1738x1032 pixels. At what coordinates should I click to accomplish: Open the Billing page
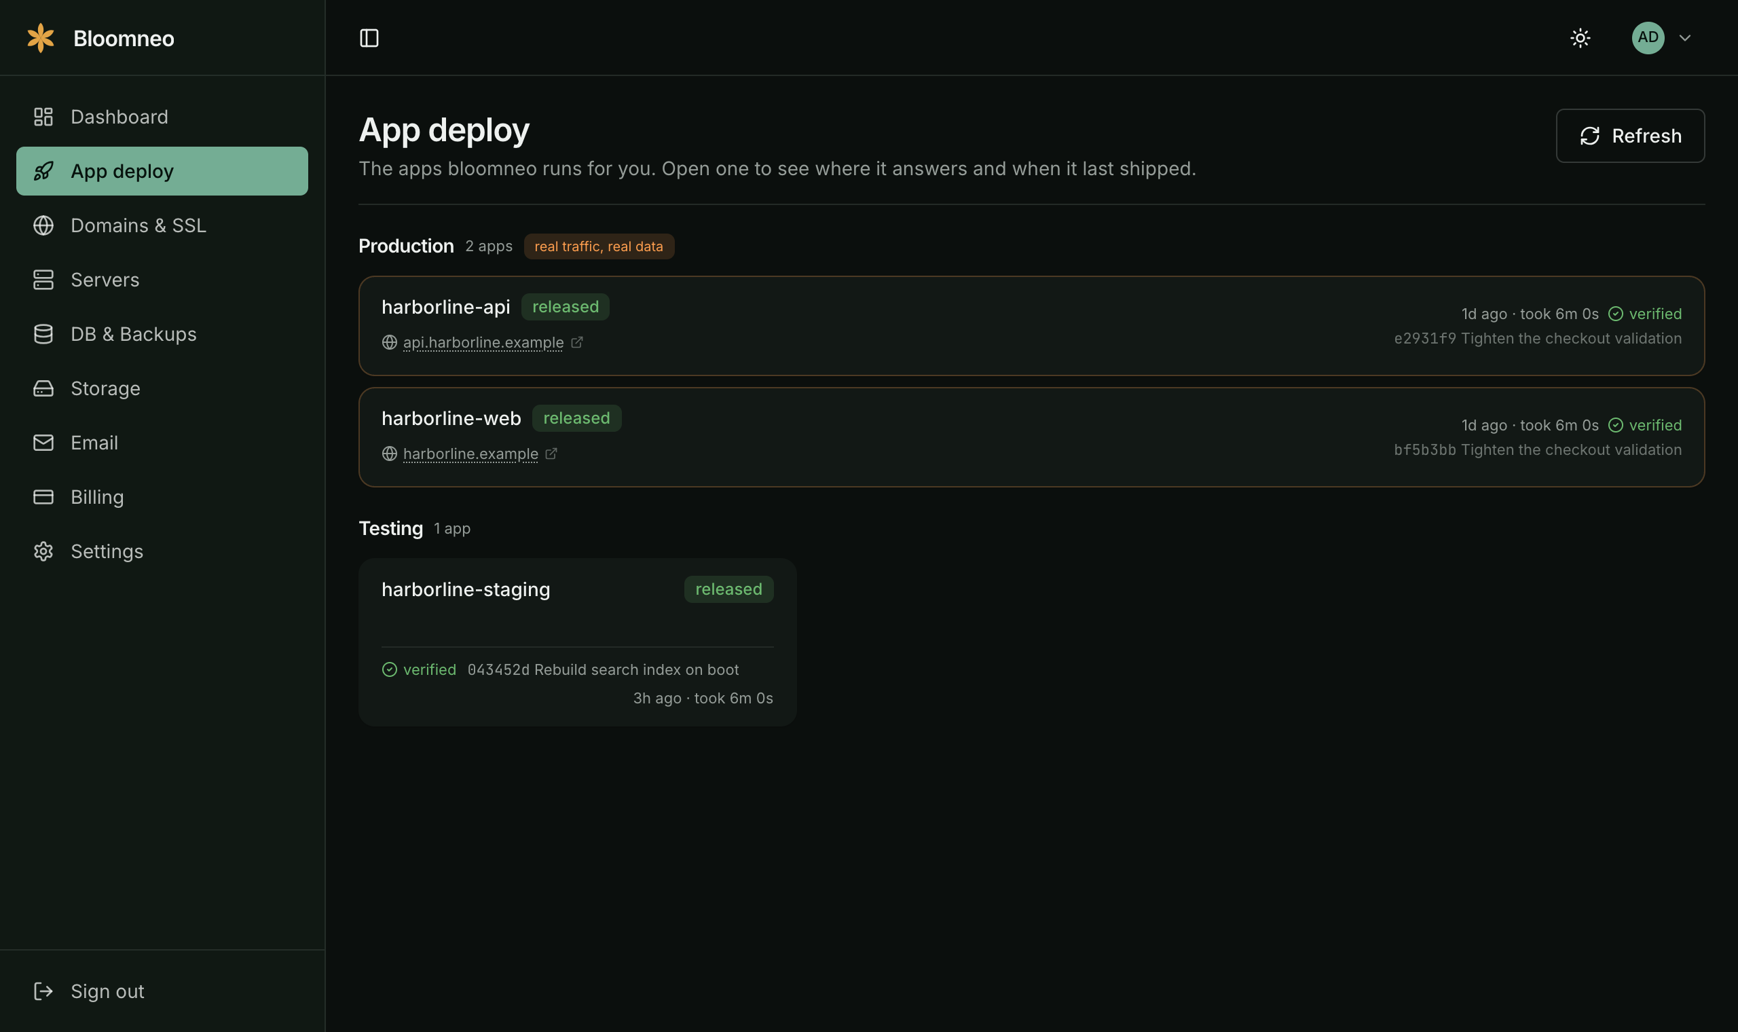(162, 496)
